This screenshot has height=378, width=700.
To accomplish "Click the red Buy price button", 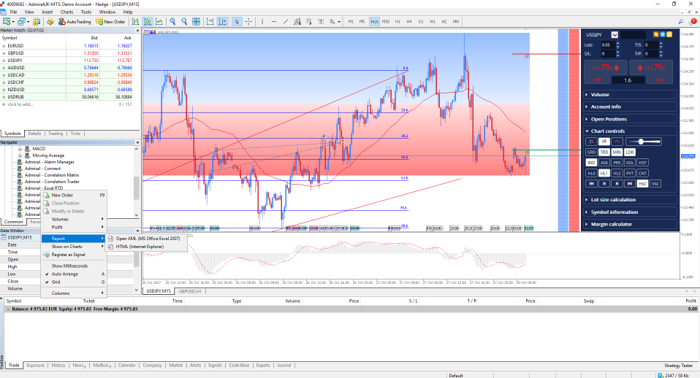I will [653, 72].
